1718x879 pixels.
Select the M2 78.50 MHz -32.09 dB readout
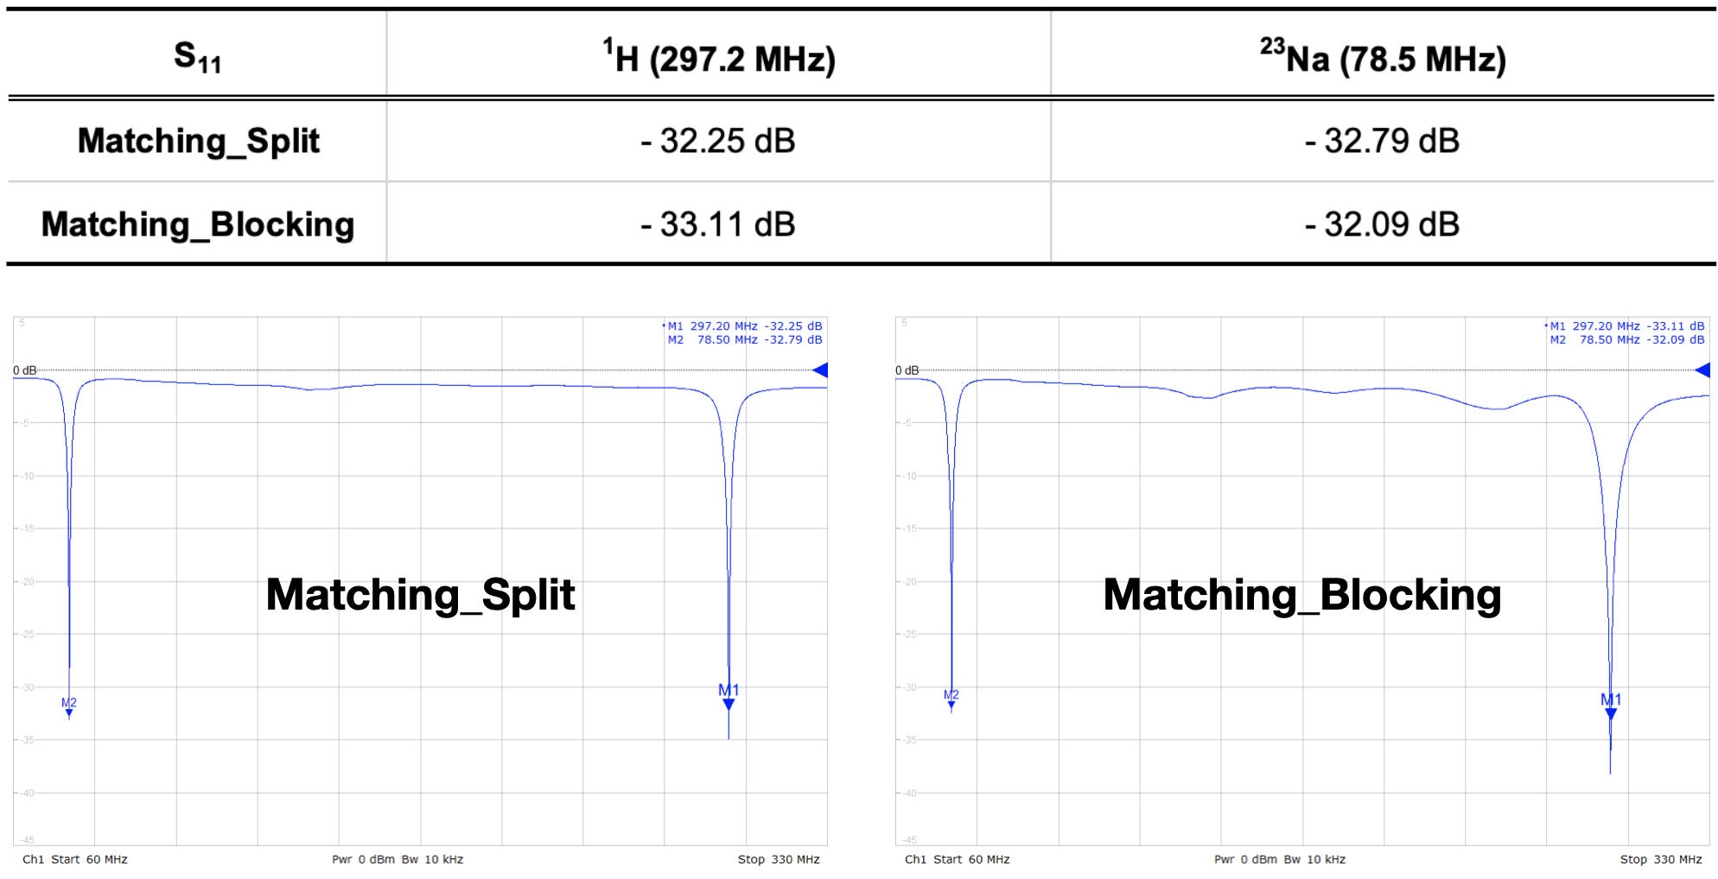[1626, 340]
